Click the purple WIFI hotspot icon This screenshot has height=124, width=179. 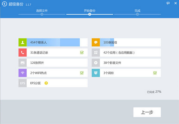click(x=23, y=73)
